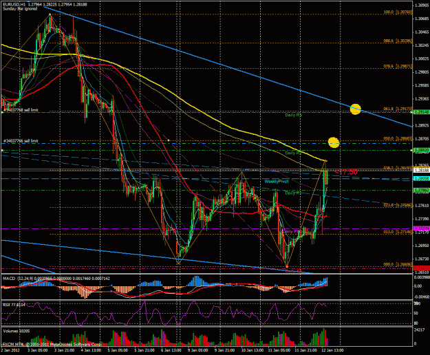The image size is (430, 355).
Task: Click the 050.0 Fibonacci level label
Action: coord(398,139)
